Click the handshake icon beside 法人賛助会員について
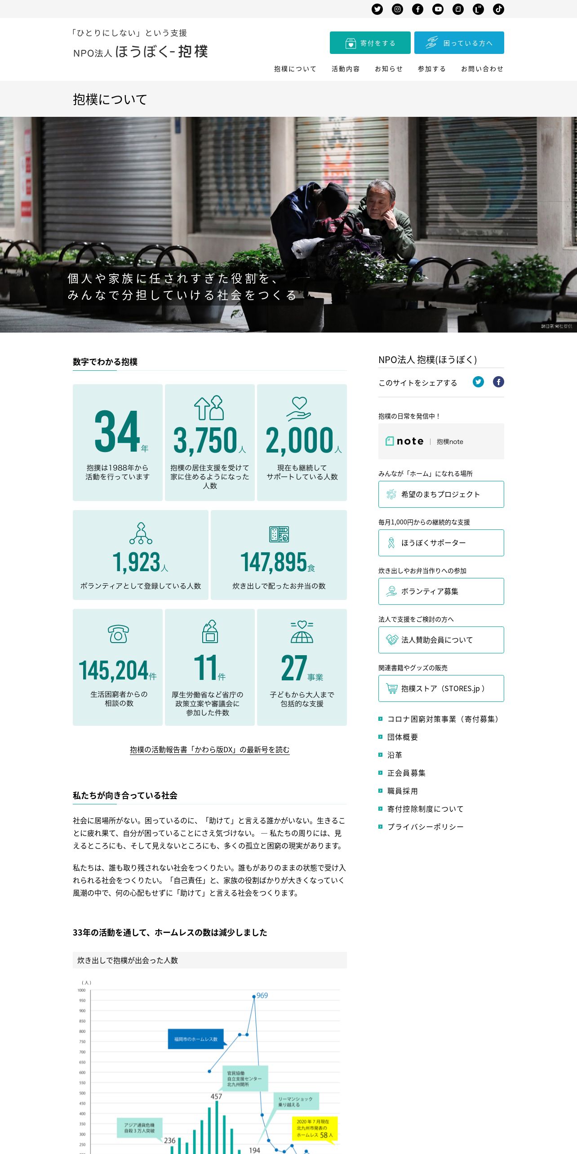 pos(392,639)
